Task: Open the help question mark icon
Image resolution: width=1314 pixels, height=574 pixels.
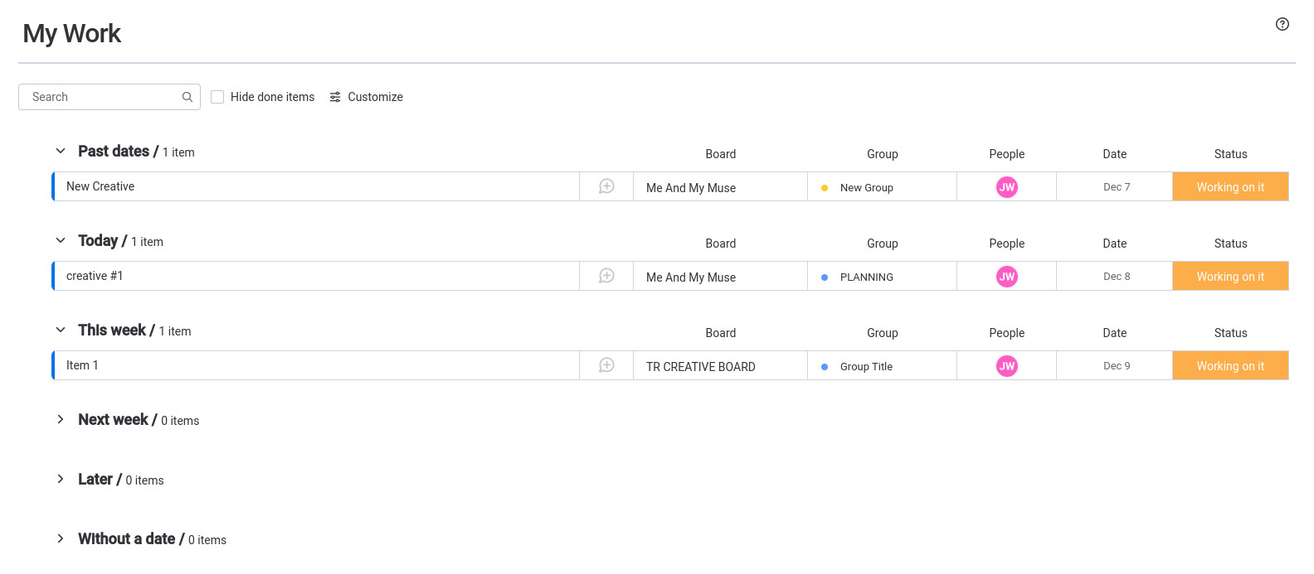Action: point(1282,24)
